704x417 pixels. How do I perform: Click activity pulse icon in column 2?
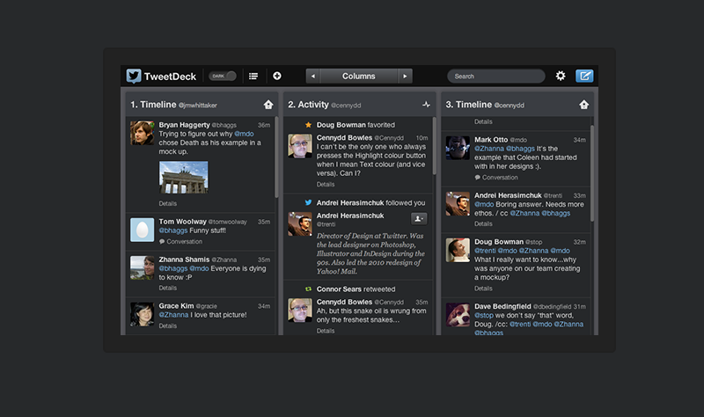point(426,105)
